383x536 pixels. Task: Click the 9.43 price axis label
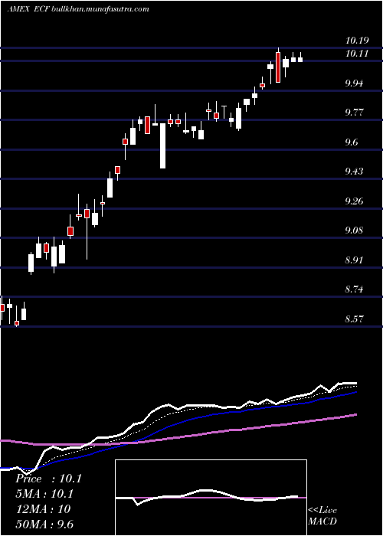point(355,172)
